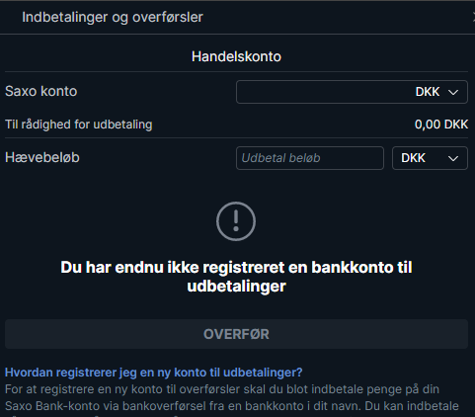
Task: Click the Saxo konto label
Action: tap(41, 91)
